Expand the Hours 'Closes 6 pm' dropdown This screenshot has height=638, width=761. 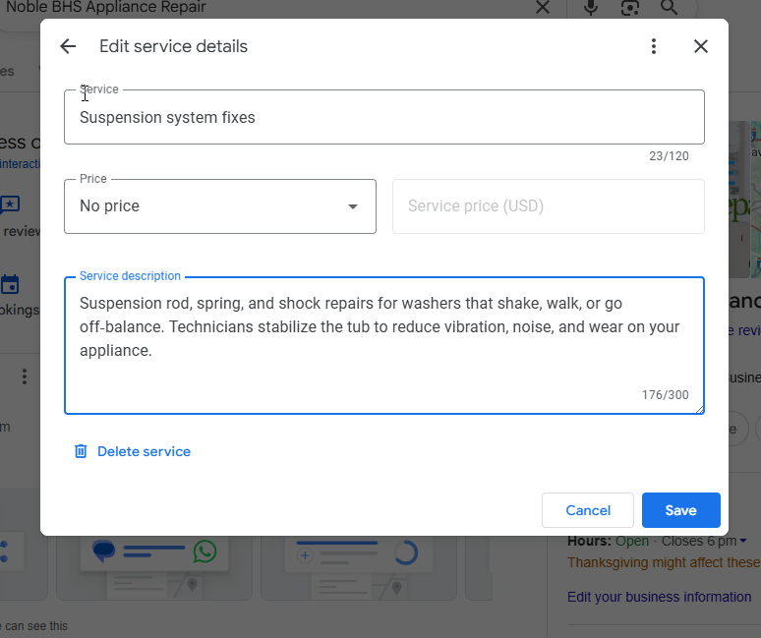(743, 541)
